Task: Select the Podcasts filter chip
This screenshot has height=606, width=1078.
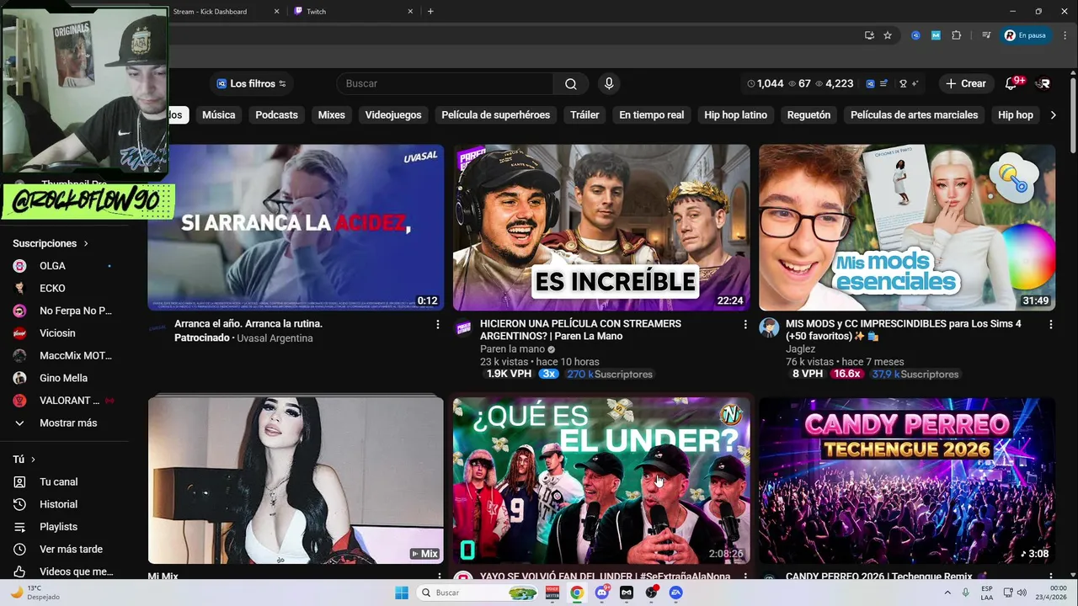Action: click(276, 115)
